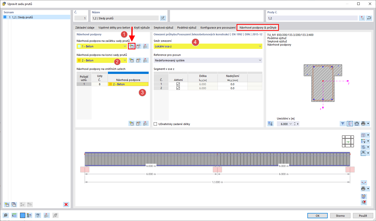Edit support below internal nodes table
376x221 pixels.
[x=138, y=123]
